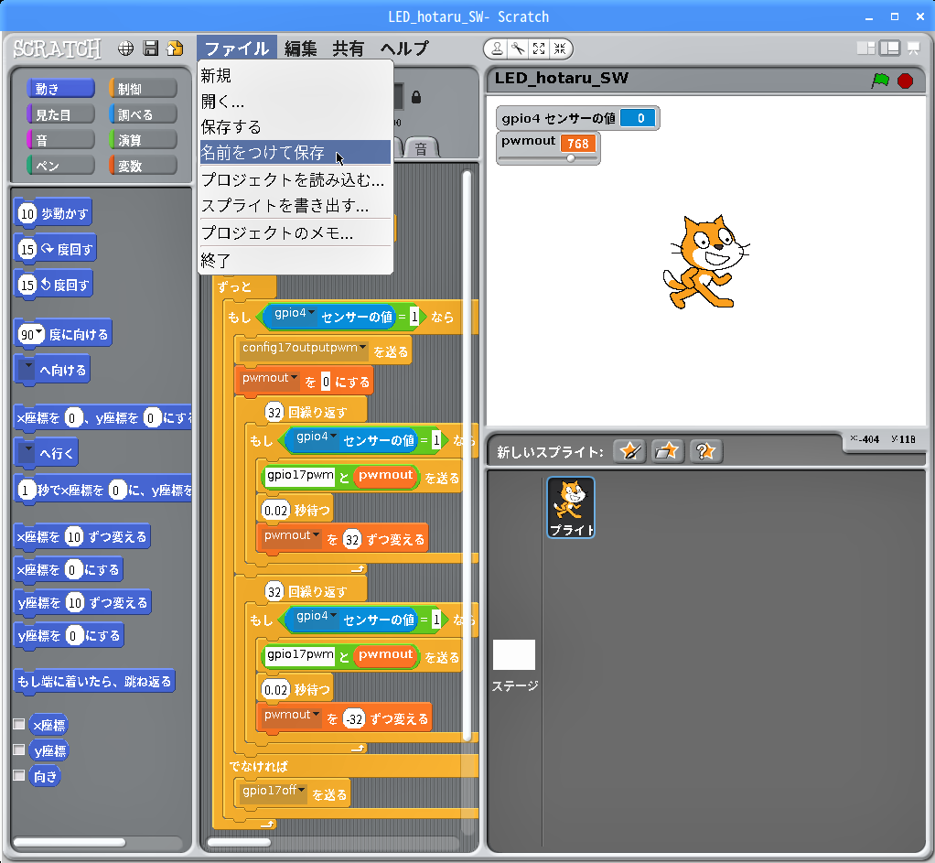Select the cat sprite thumbnail in the sprite list
The image size is (935, 863).
571,507
